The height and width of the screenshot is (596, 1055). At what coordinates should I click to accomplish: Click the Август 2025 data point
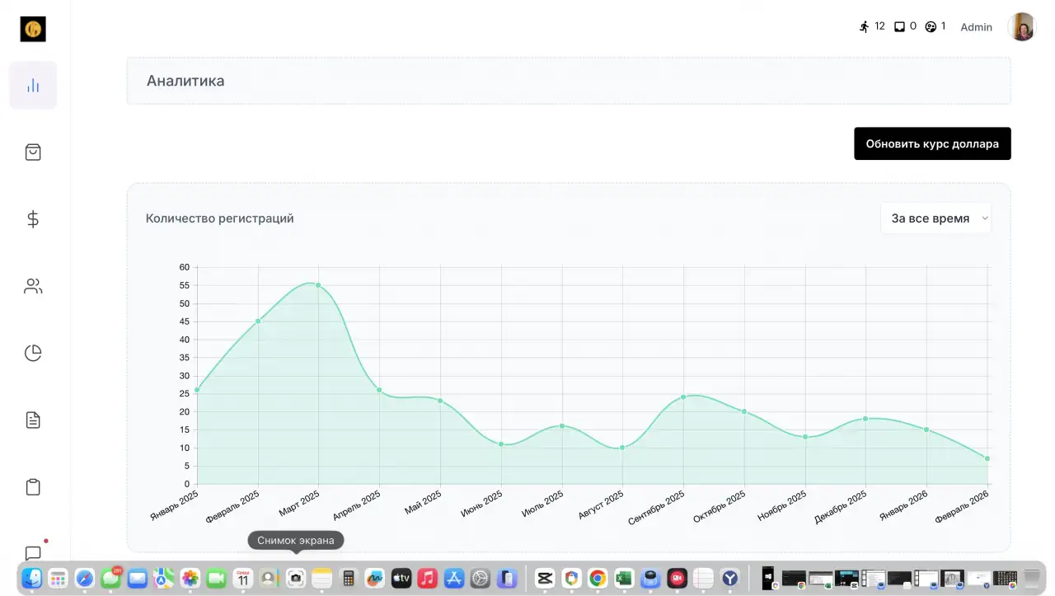[x=622, y=448]
